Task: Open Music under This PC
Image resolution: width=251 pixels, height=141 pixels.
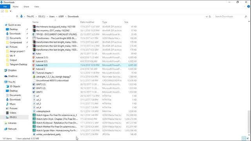Action: (13, 104)
